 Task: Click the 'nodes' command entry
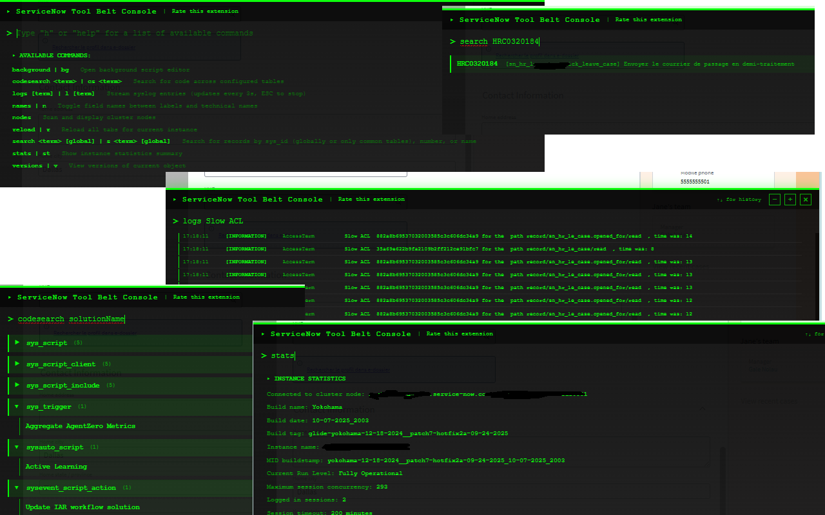[x=84, y=118]
